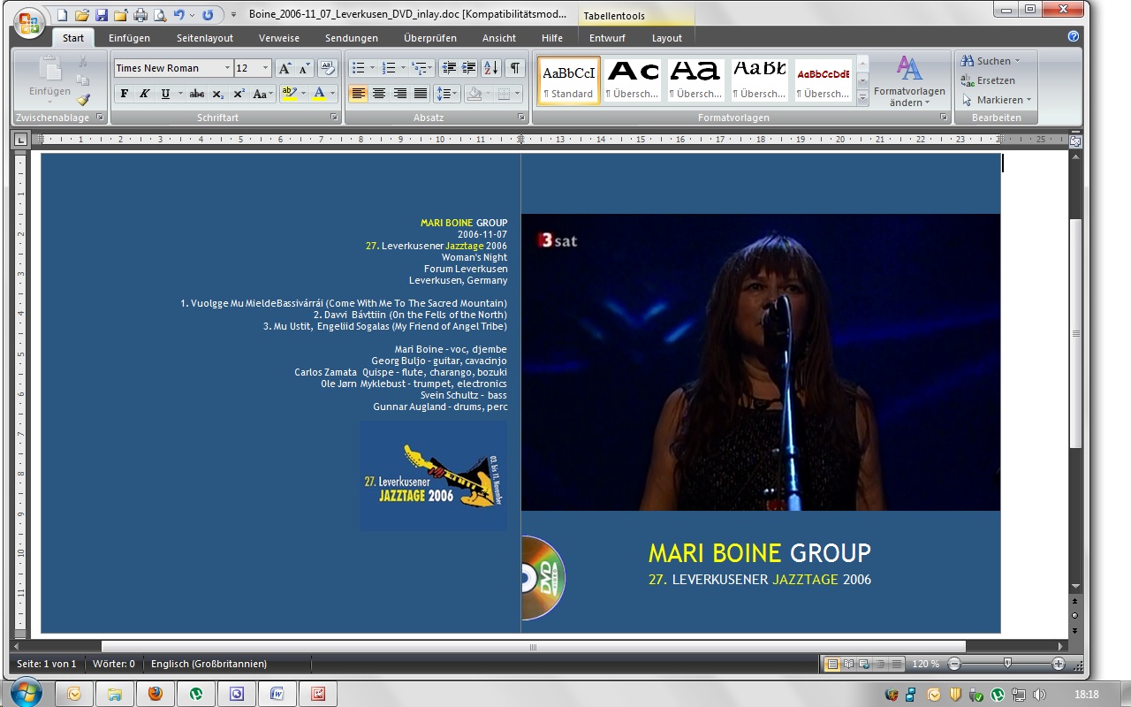Open the Word help question mark icon
Viewport: 1131px width, 707px height.
pos(1074,36)
